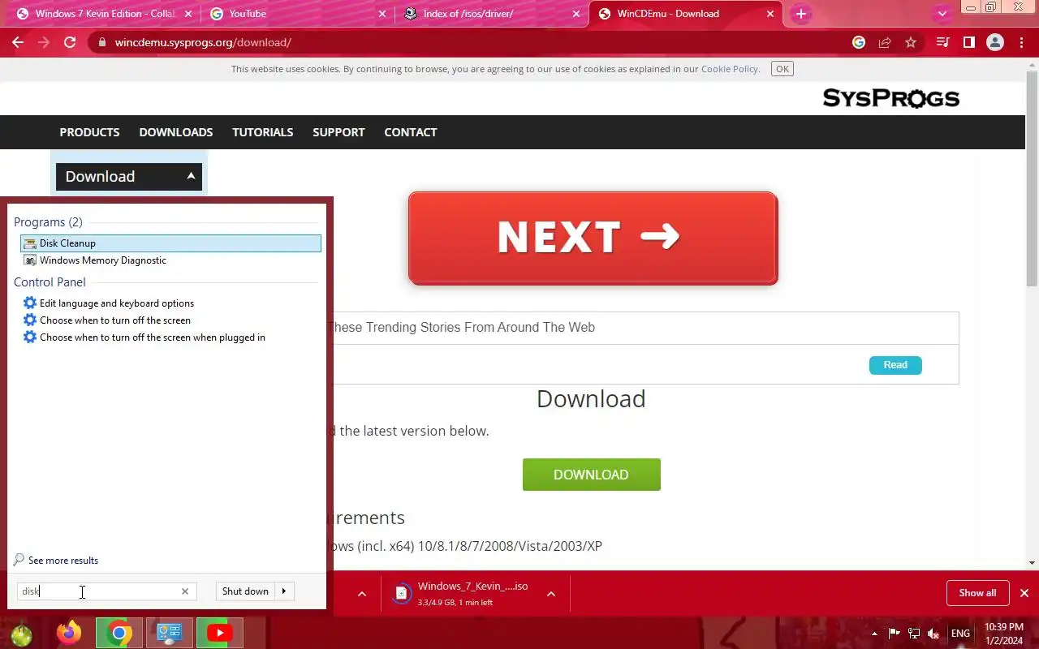This screenshot has width=1039, height=649.
Task: Open the Control Panel taskbar icon
Action: click(x=169, y=633)
